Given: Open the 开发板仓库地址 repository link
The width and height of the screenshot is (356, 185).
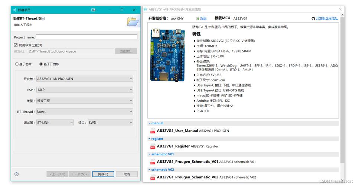Looking at the screenshot, I should coord(327,18).
